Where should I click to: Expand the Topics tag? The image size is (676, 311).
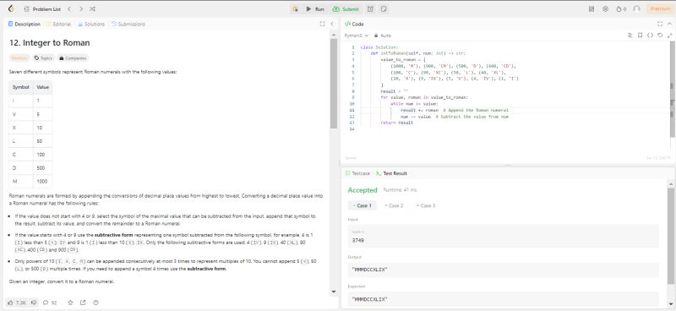43,57
